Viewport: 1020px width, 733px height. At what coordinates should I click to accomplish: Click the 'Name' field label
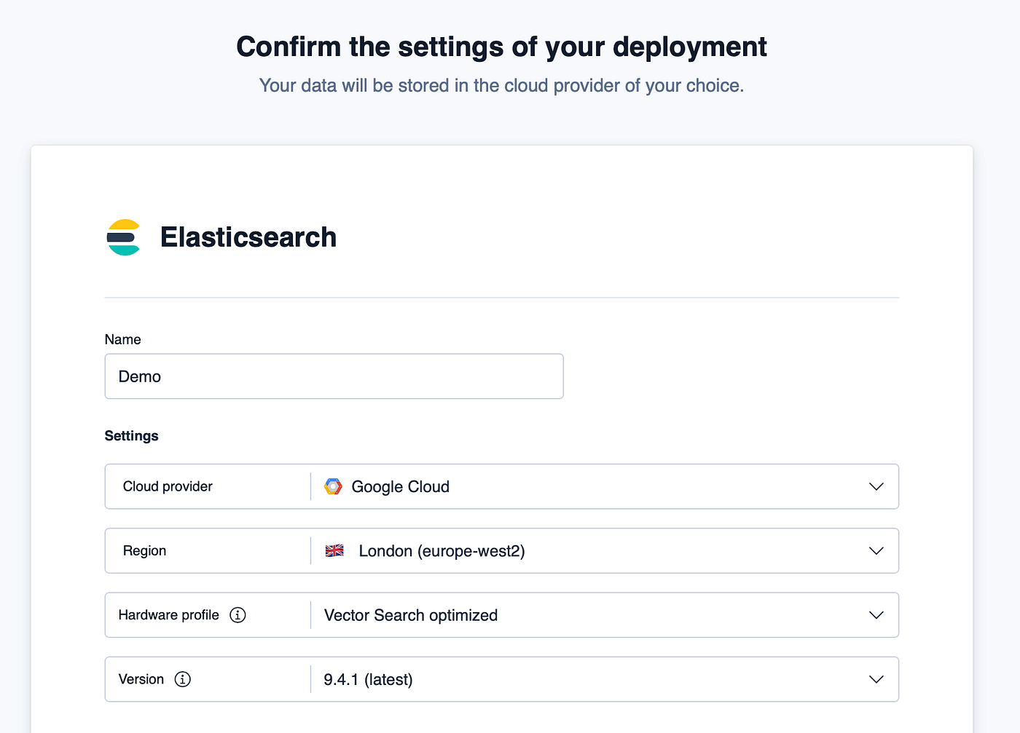pyautogui.click(x=122, y=339)
